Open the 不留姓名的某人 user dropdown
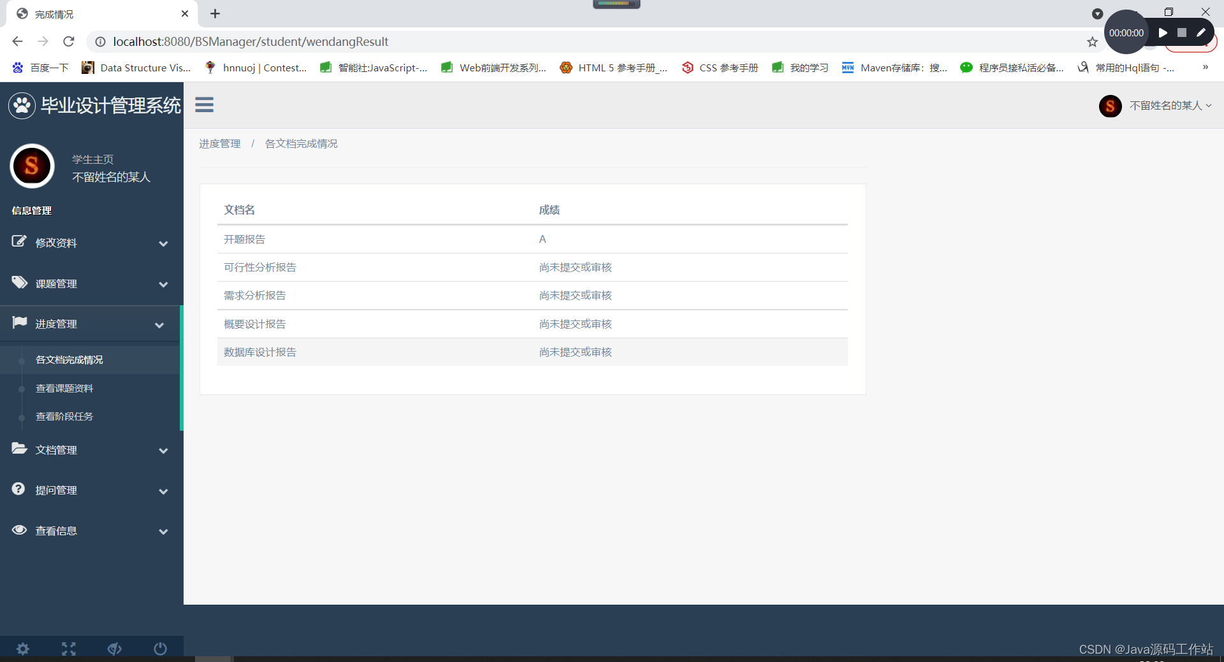The image size is (1224, 662). [1170, 106]
